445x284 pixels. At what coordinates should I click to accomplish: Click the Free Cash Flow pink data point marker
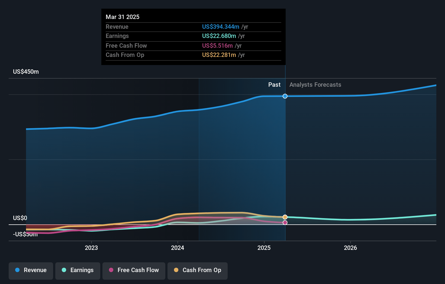click(285, 222)
